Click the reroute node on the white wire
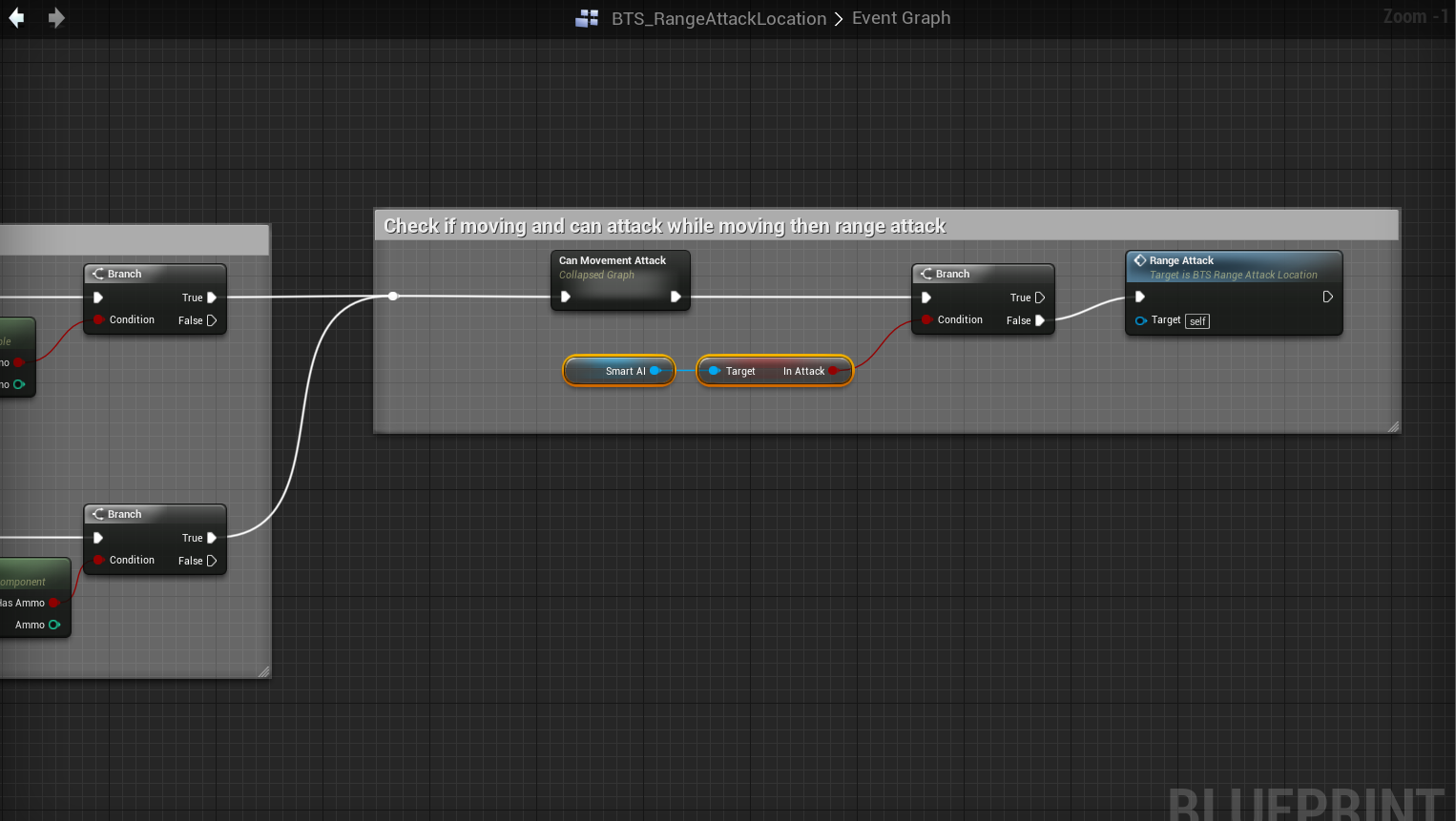 (393, 297)
